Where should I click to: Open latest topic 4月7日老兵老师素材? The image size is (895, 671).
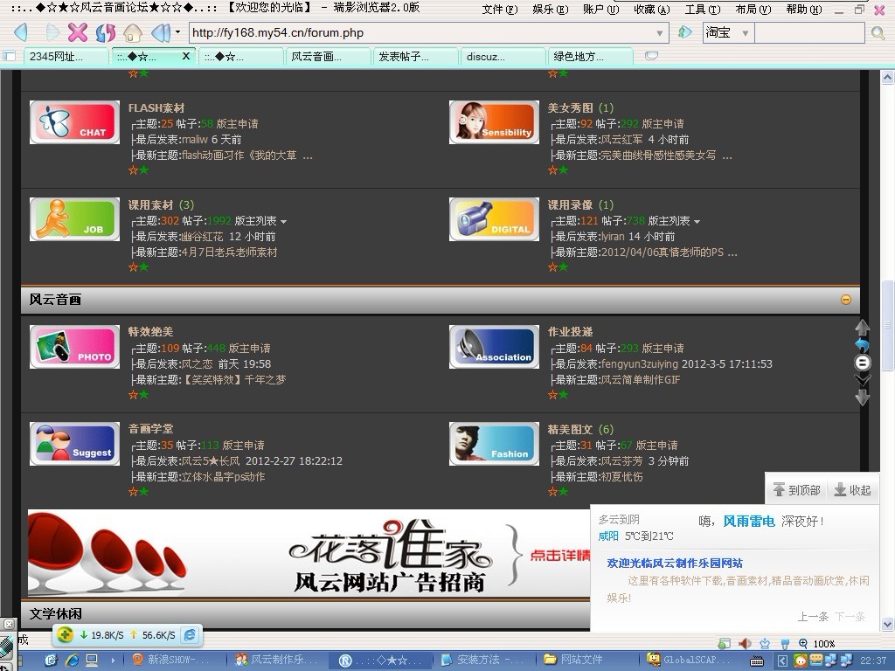tap(230, 252)
